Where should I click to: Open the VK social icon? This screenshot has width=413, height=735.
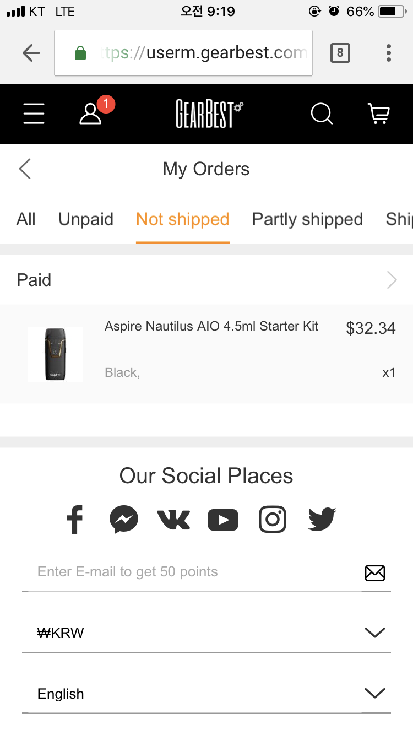173,519
